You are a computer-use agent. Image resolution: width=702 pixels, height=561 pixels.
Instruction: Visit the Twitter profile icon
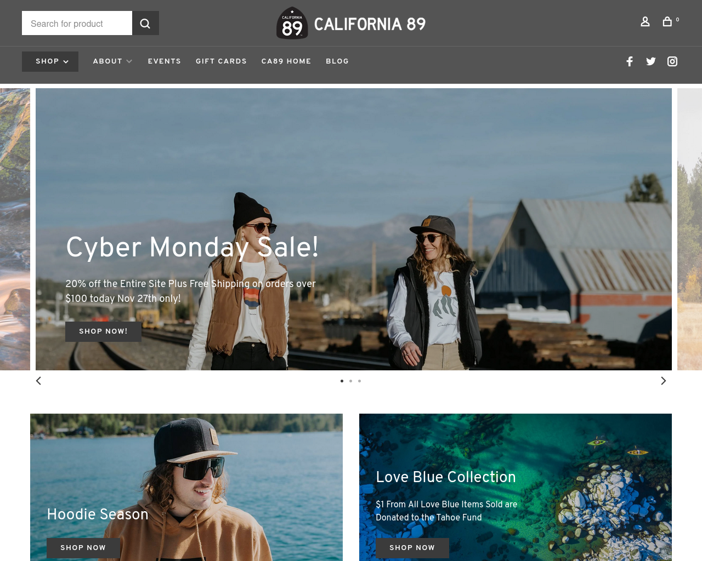click(x=651, y=61)
